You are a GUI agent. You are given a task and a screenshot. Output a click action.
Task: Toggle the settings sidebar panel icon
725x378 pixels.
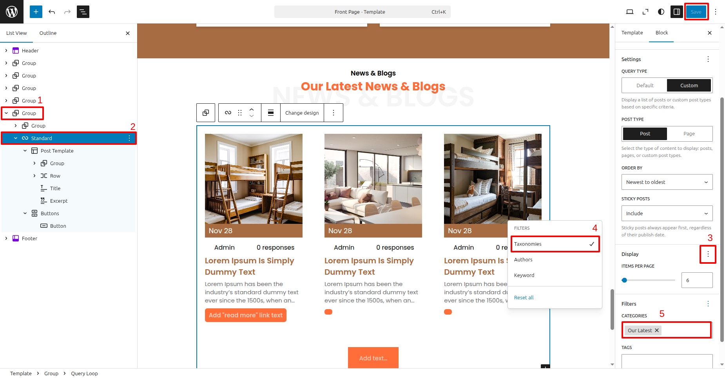(677, 12)
